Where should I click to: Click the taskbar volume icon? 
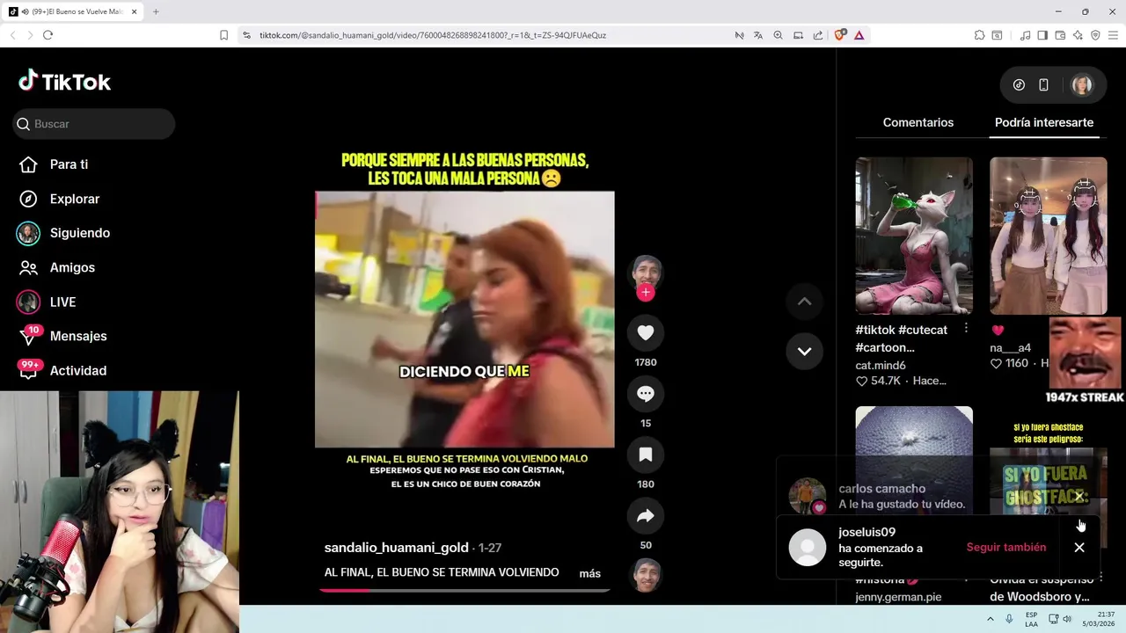click(1067, 619)
